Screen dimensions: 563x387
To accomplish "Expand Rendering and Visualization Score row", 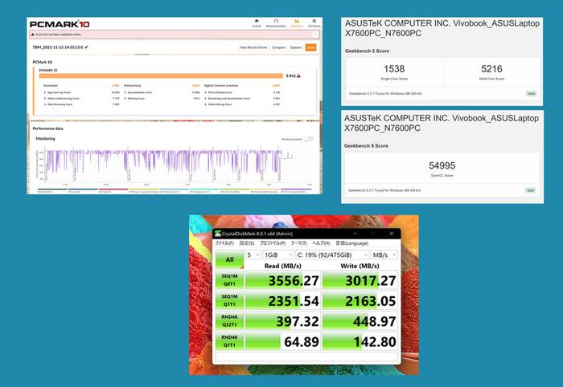I will (205, 98).
